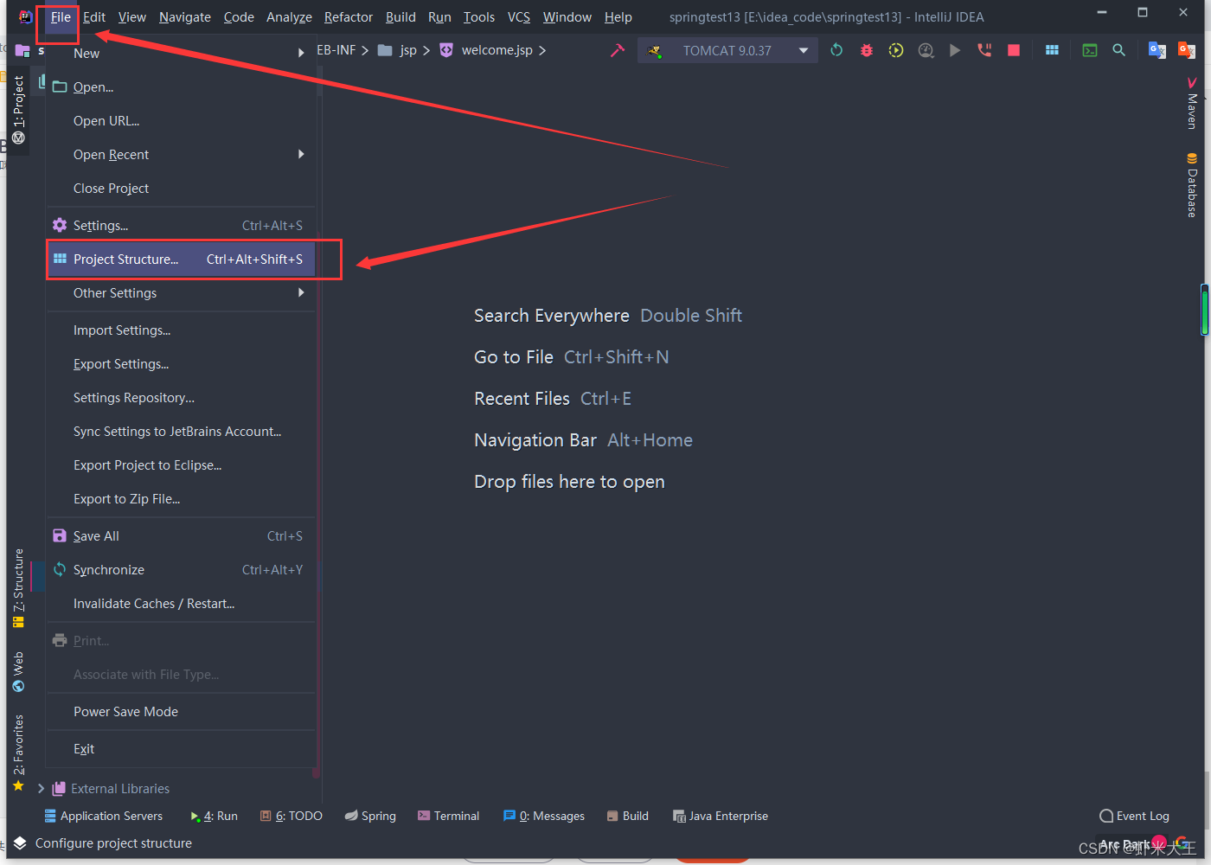Choose Export Project to Eclipse...
The image size is (1211, 865).
pos(182,465)
